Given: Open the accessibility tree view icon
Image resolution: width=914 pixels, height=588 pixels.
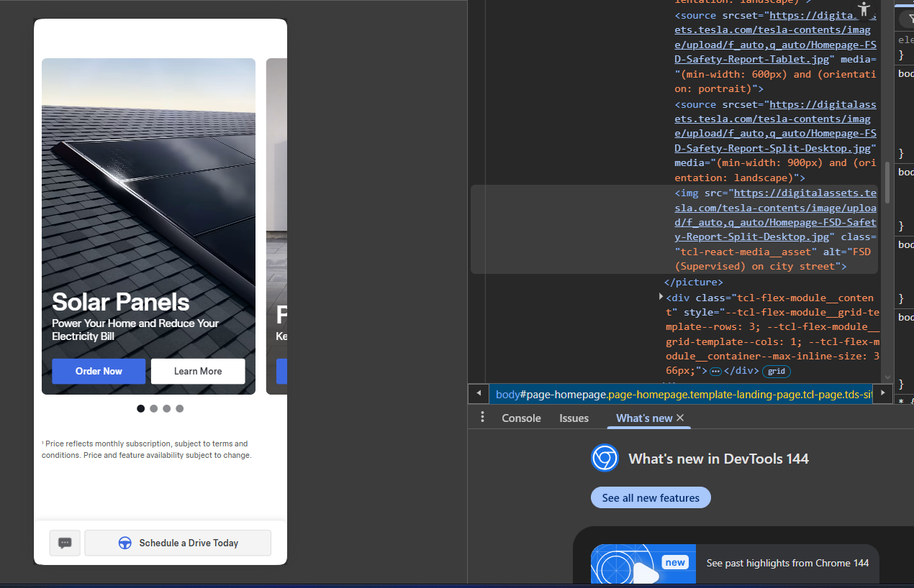Looking at the screenshot, I should pyautogui.click(x=864, y=9).
